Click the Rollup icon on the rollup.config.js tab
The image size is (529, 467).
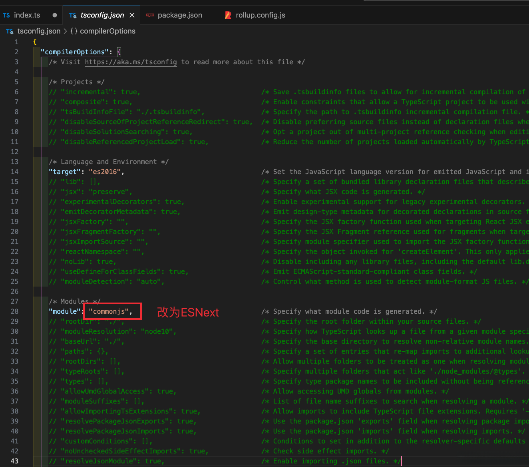(228, 15)
